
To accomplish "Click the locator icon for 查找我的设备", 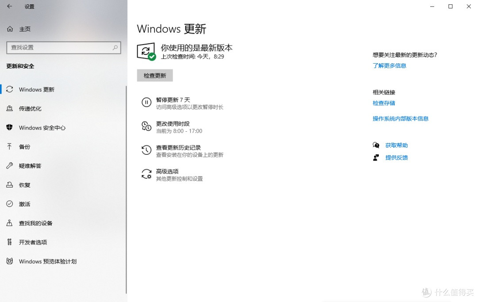I will tap(10, 223).
